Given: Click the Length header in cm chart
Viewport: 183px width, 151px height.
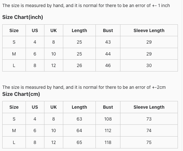Looking at the screenshot, I should click(x=79, y=107).
